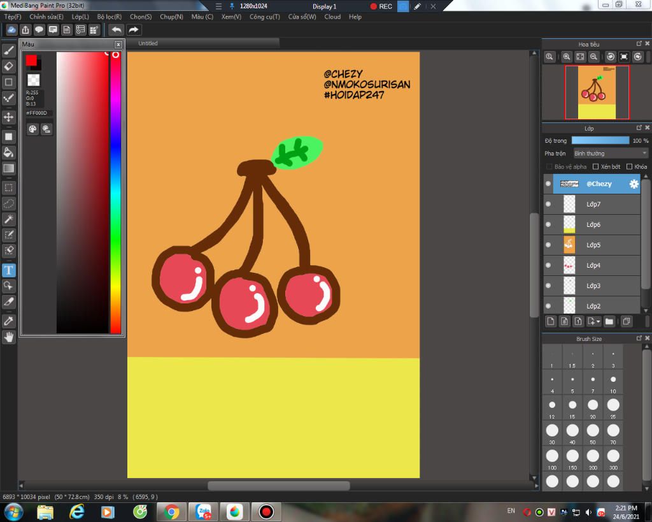Select the Lasso selection tool
652x522 pixels.
(9, 203)
